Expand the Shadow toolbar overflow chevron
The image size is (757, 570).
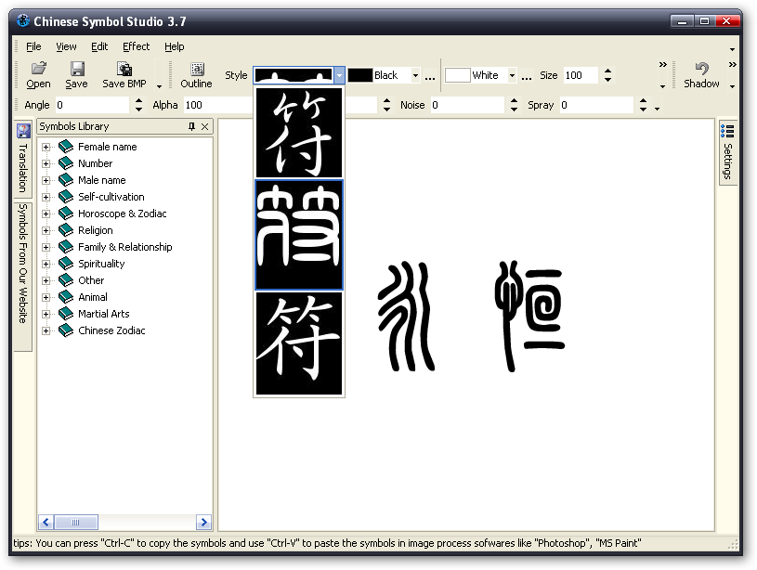(x=732, y=65)
